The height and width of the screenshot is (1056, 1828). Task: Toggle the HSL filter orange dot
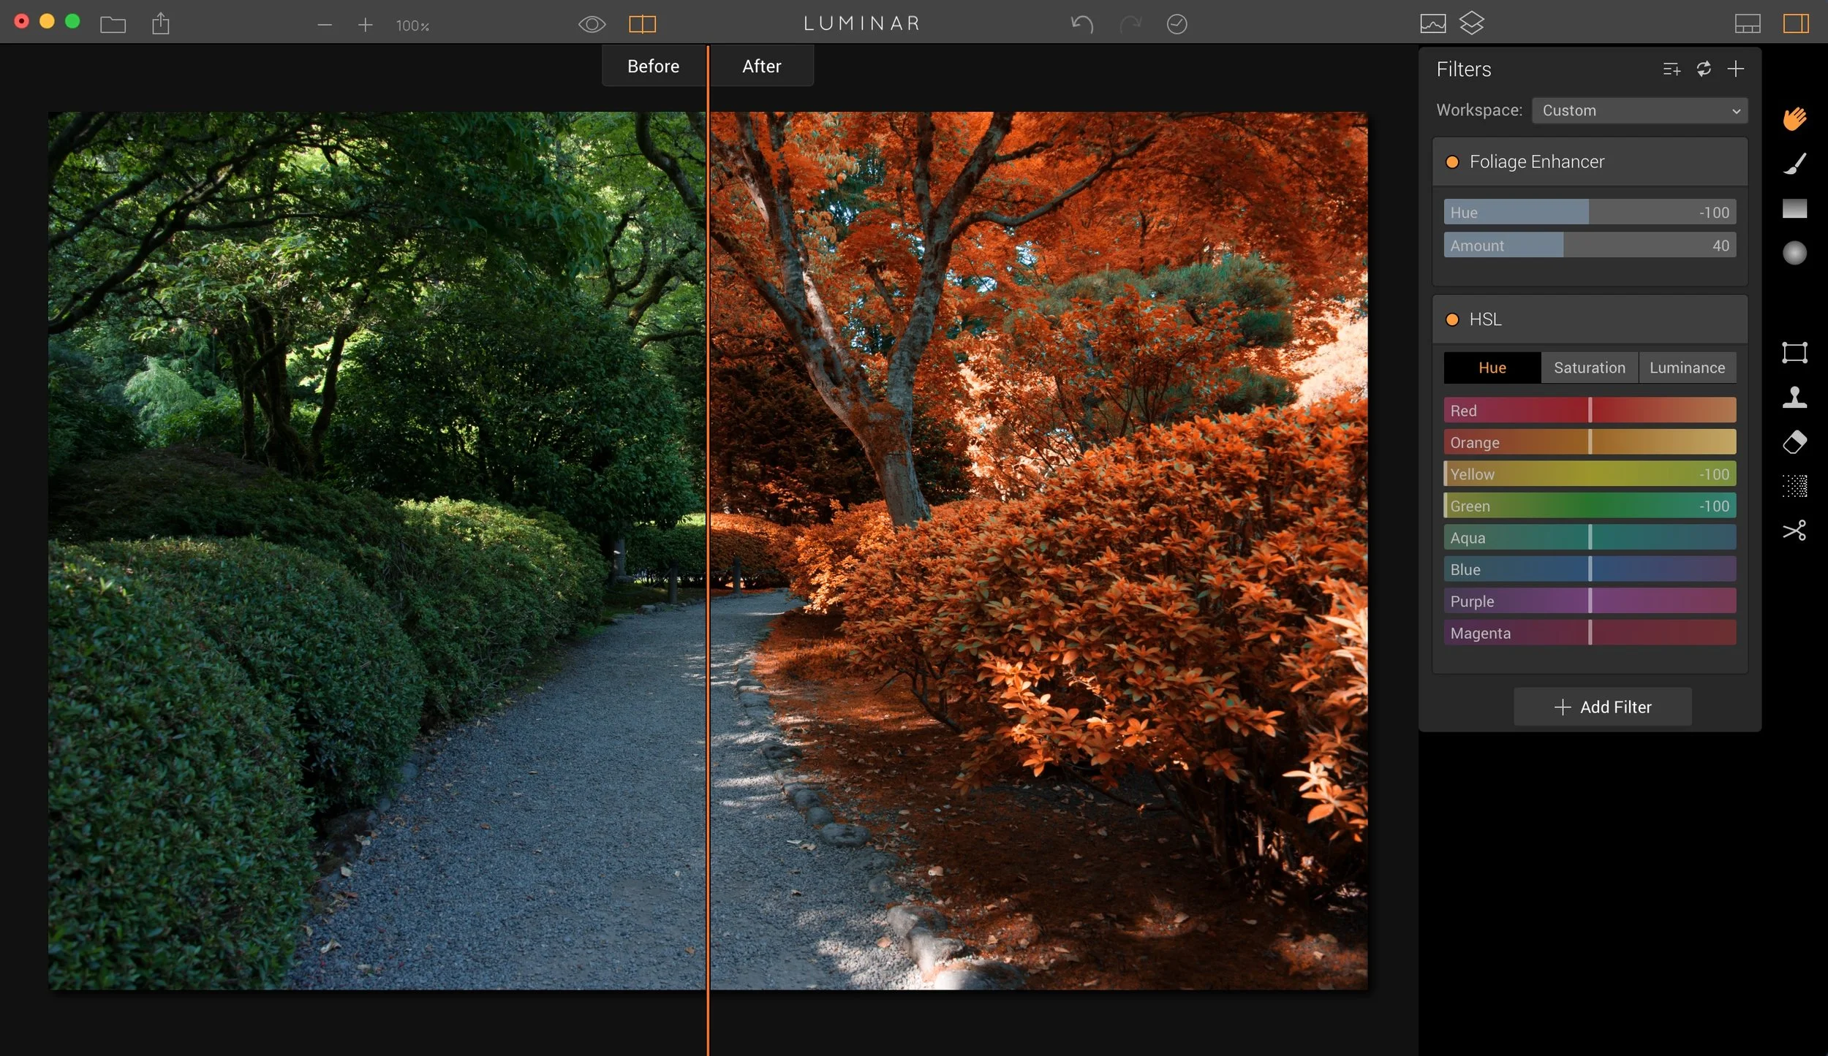click(1452, 319)
